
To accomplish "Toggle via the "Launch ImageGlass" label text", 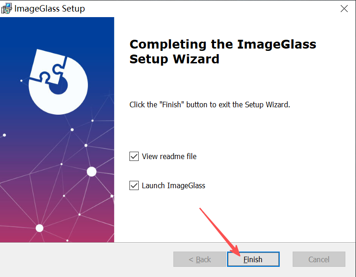I will coord(173,186).
